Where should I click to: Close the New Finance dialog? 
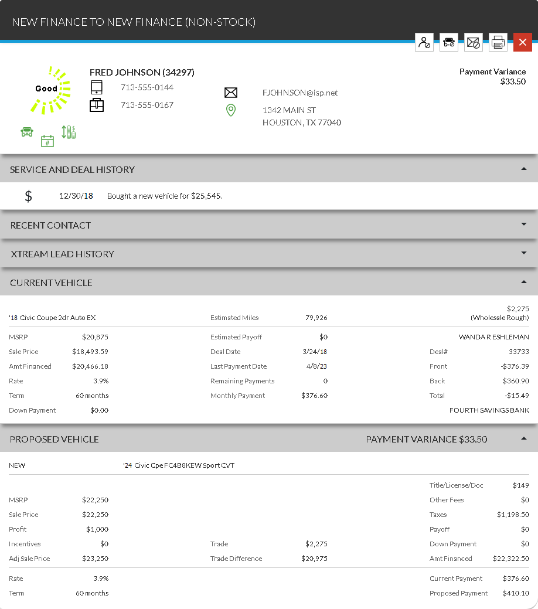pyautogui.click(x=522, y=42)
